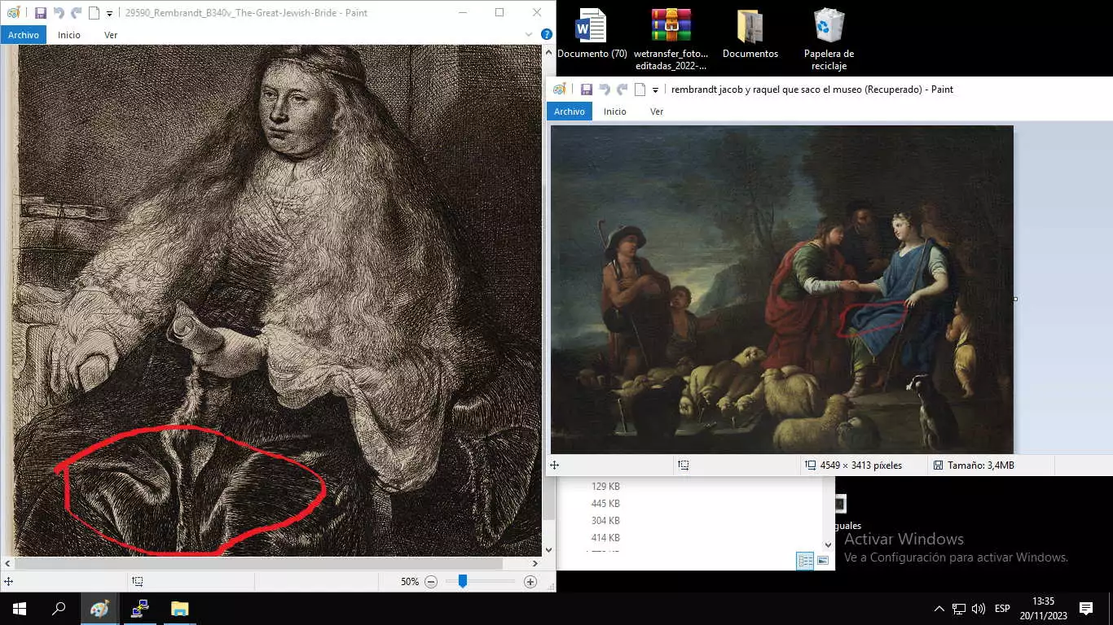Open Quick Access Toolbar dropdown in Great-Jewish-Bride Paint
Viewport: 1113px width, 625px height.
pyautogui.click(x=109, y=14)
